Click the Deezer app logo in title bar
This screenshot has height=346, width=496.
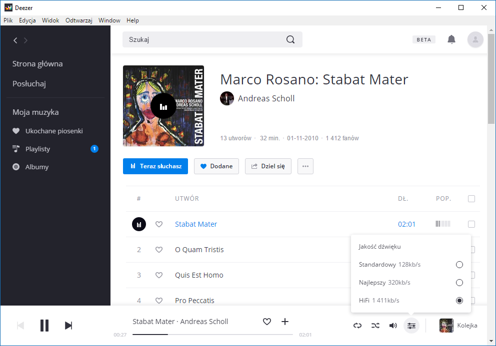pos(8,7)
